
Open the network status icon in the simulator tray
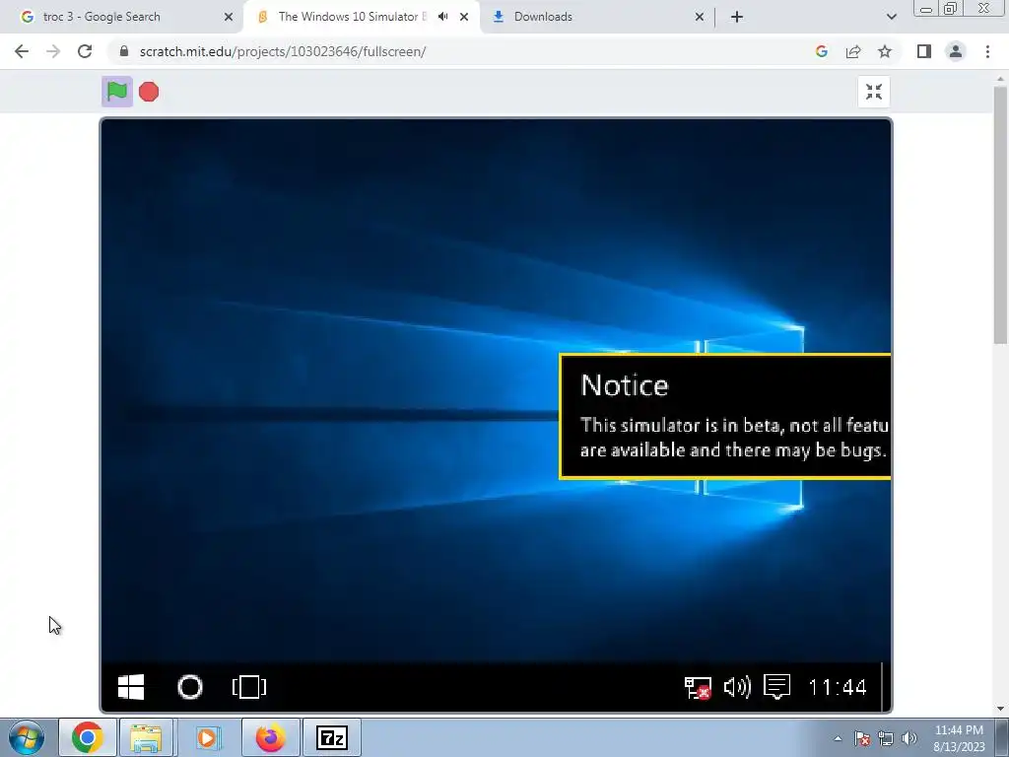click(698, 687)
